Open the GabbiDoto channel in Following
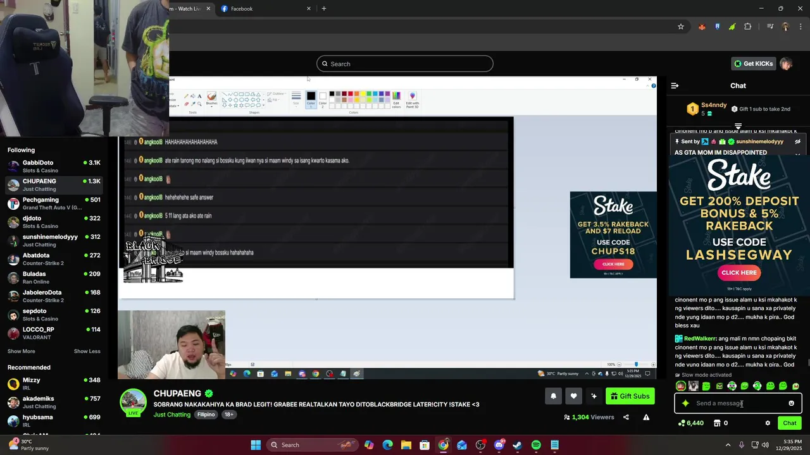The height and width of the screenshot is (455, 810). (54, 166)
